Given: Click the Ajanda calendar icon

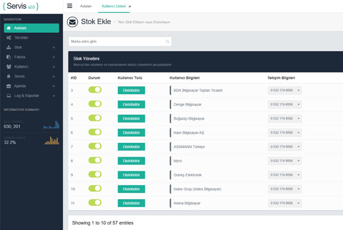Looking at the screenshot, I should click(x=9, y=86).
